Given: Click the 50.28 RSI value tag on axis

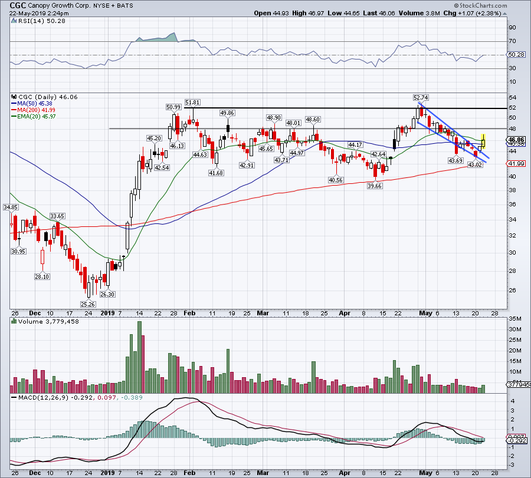Looking at the screenshot, I should 516,54.
